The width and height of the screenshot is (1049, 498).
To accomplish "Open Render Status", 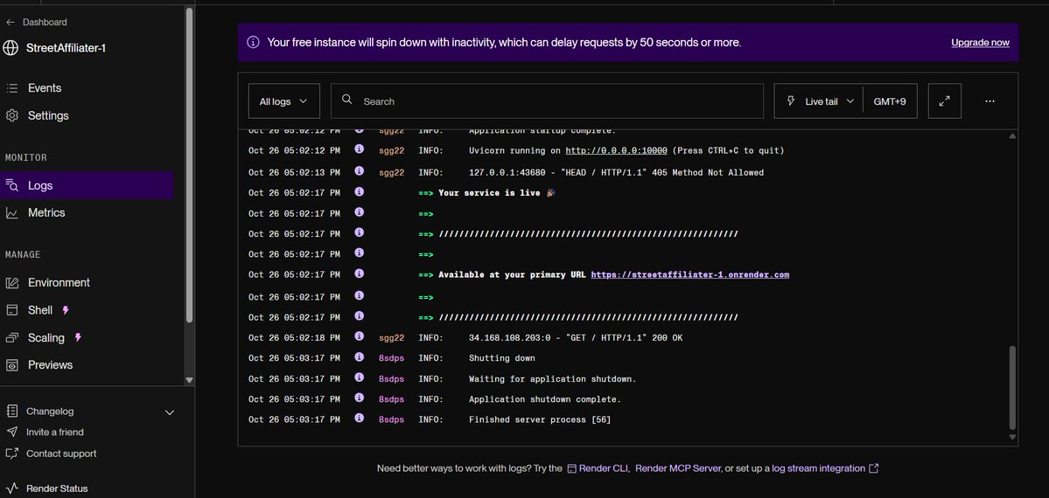I will pos(57,488).
